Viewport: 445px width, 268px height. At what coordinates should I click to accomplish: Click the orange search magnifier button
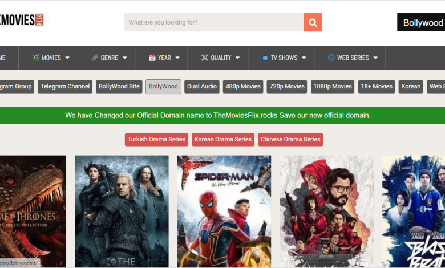click(313, 22)
